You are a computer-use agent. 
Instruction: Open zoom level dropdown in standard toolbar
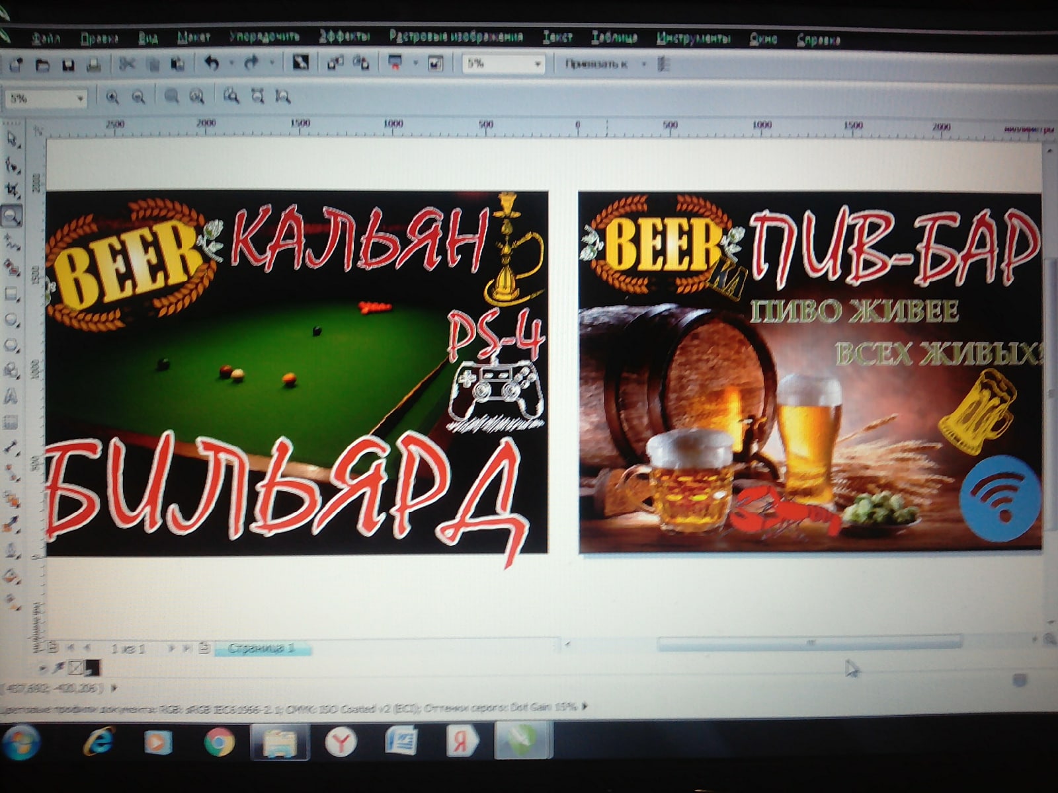[x=538, y=64]
